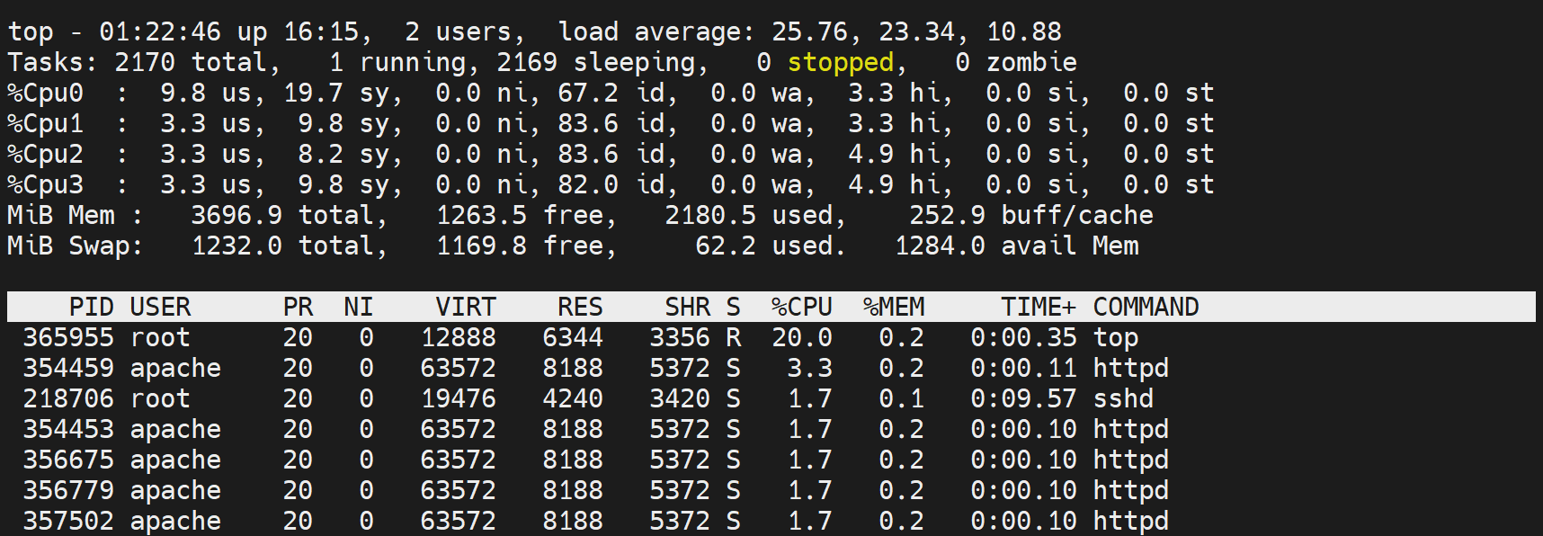
Task: Click the "MiB Swap" label
Action: (x=74, y=246)
